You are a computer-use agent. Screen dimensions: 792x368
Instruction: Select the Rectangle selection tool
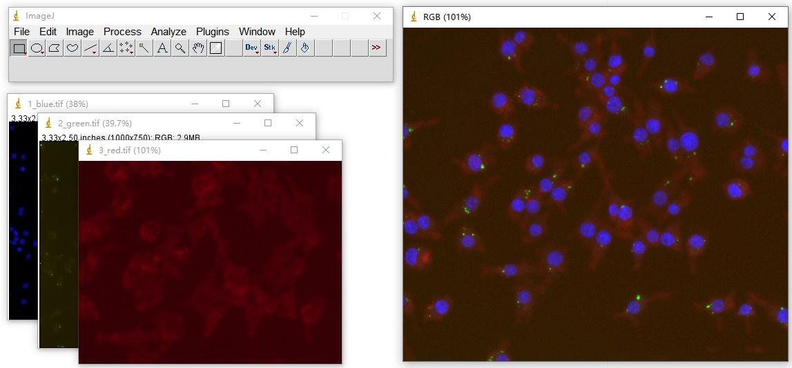19,48
